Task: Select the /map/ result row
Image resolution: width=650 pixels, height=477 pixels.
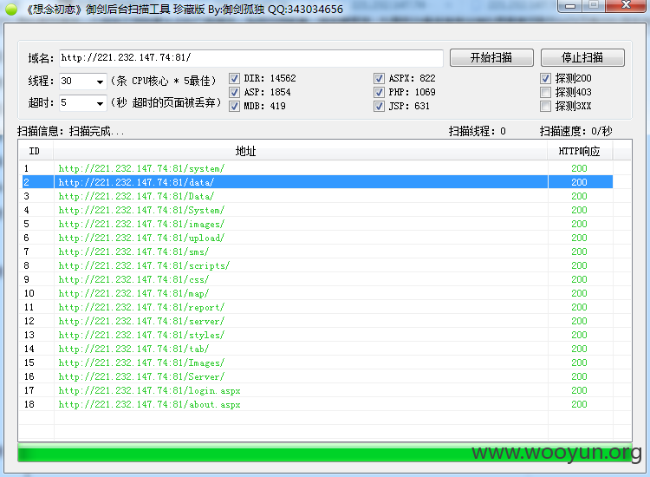Action: (x=317, y=293)
